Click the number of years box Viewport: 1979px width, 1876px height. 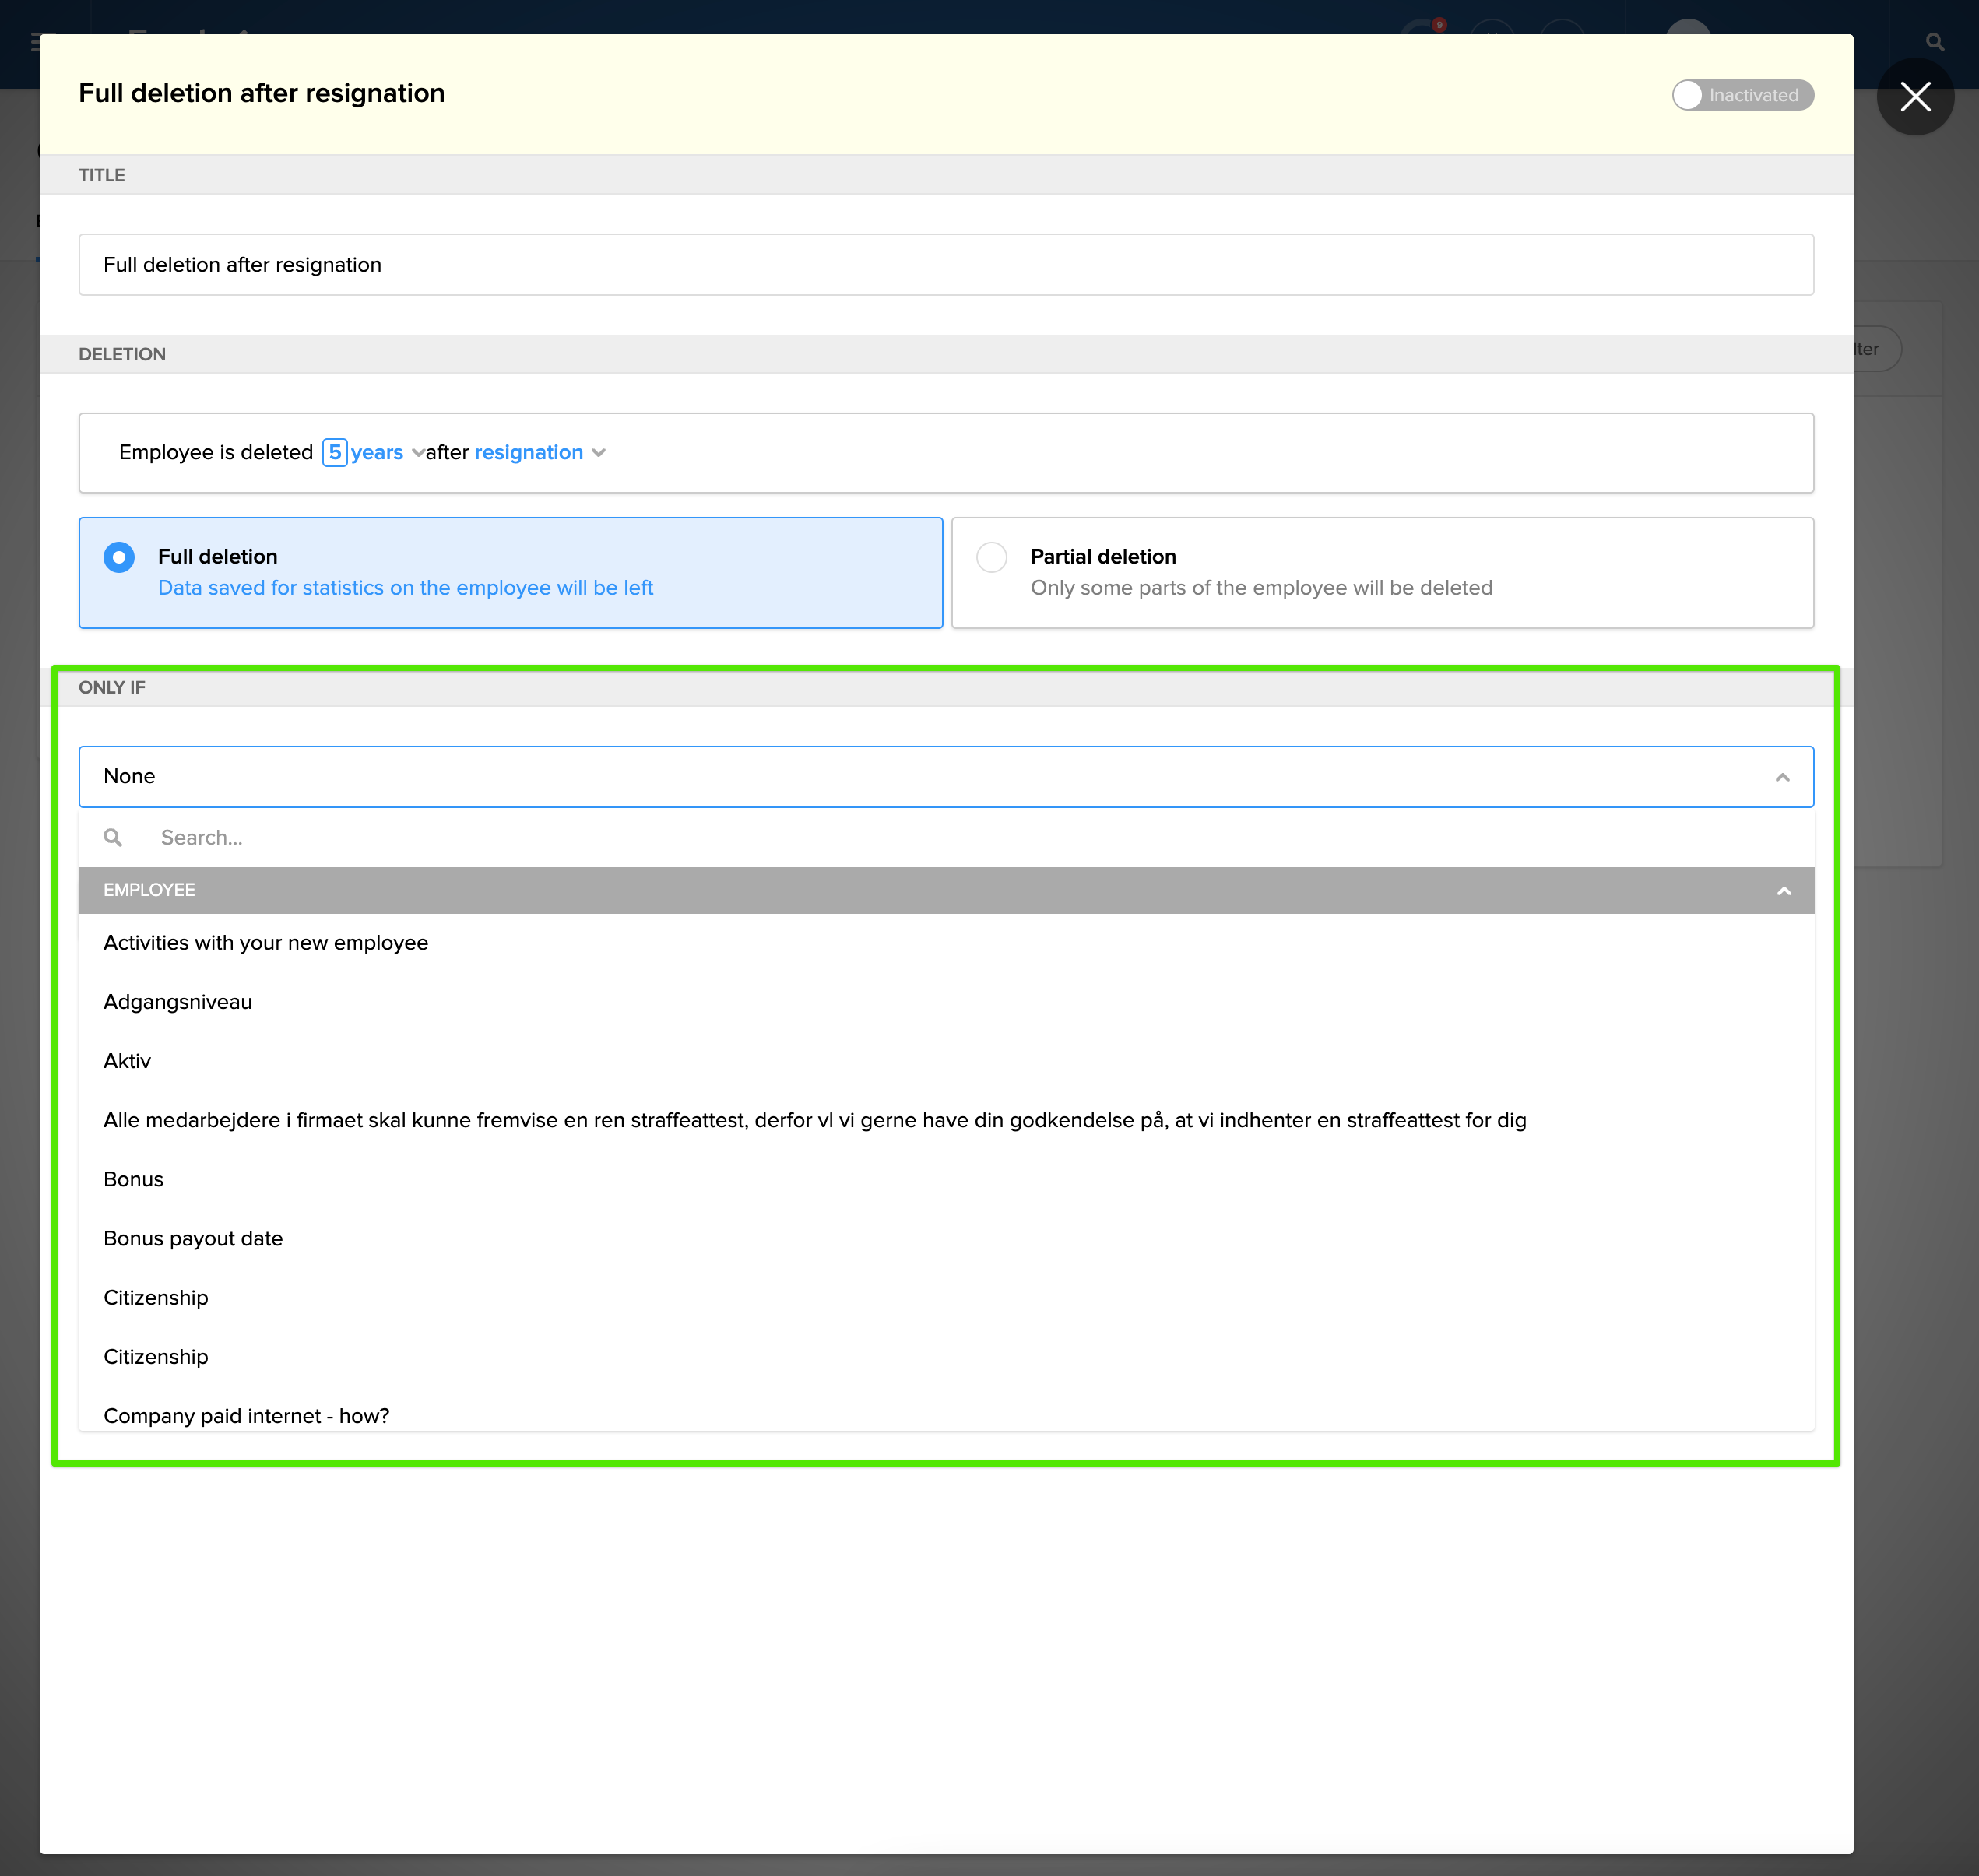coord(335,453)
